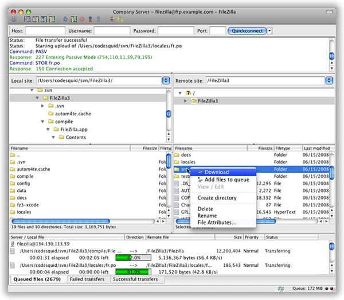Collapse the svn node in local tree
The image size is (344, 300).
[32, 90]
